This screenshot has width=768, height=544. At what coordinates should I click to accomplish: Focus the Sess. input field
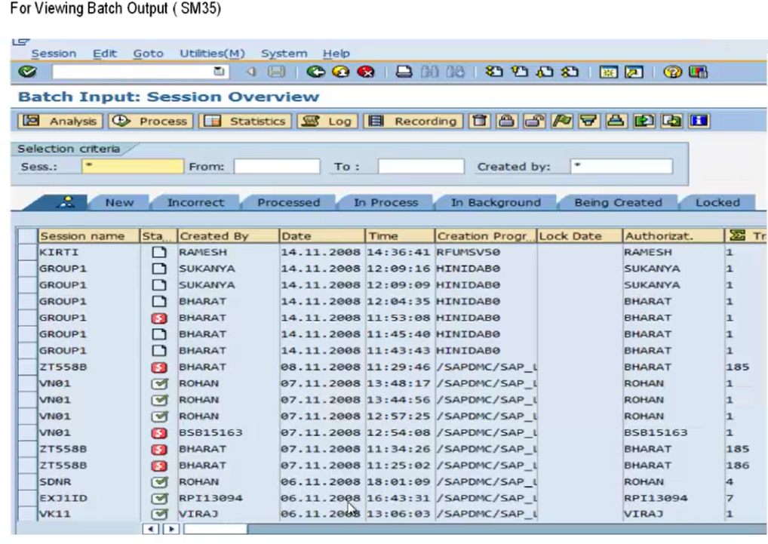[133, 167]
